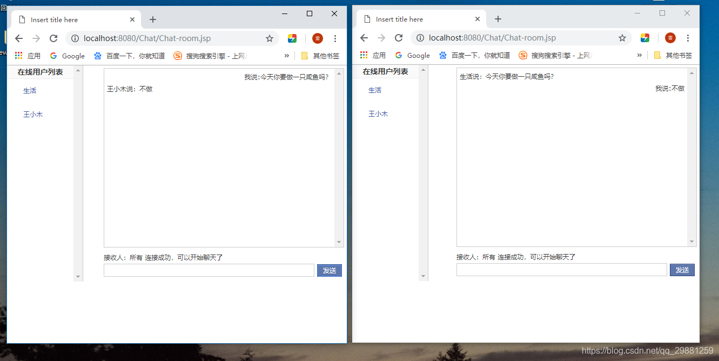Select user 生活 in left window list

[30, 91]
